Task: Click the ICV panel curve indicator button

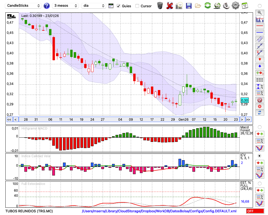Action: tap(260, 176)
